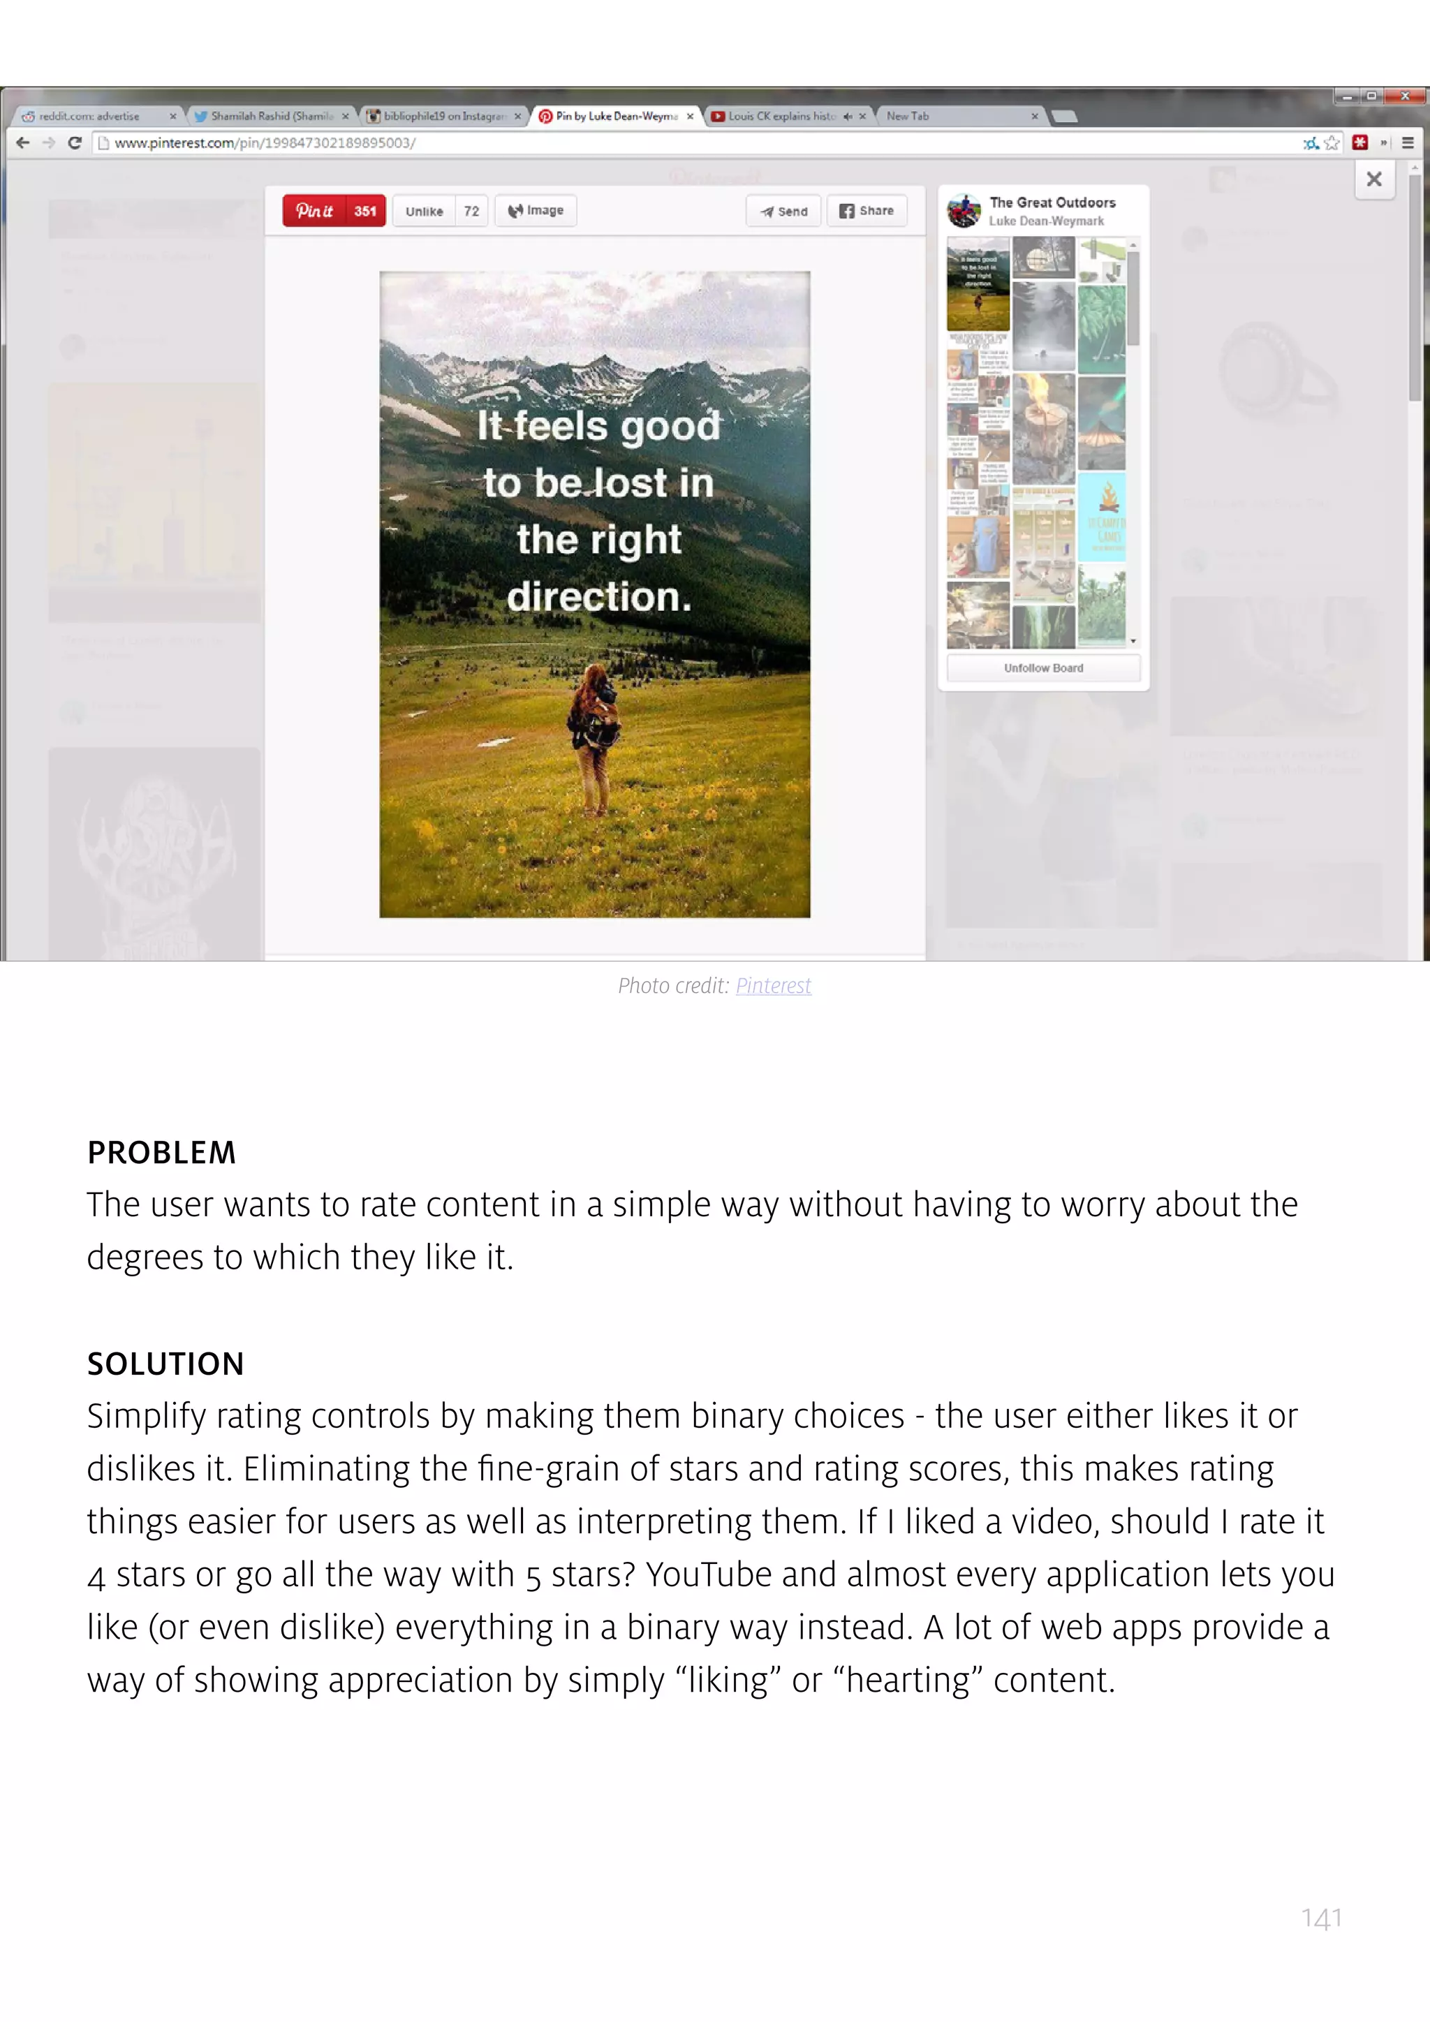Toggle the Unlike button on the pin
Image resolution: width=1430 pixels, height=2022 pixels.
(x=425, y=212)
